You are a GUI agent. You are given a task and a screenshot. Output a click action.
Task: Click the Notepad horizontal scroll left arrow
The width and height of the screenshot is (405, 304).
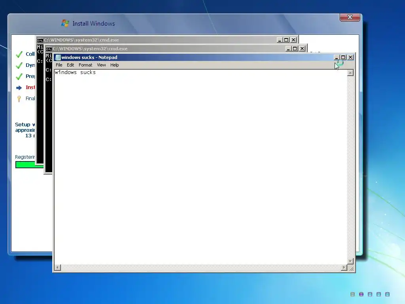pyautogui.click(x=58, y=268)
